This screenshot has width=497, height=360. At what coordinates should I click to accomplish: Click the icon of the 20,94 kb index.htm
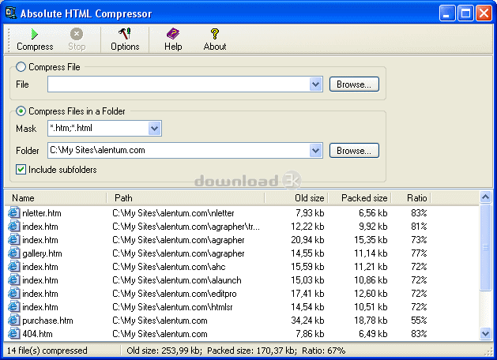coord(13,239)
